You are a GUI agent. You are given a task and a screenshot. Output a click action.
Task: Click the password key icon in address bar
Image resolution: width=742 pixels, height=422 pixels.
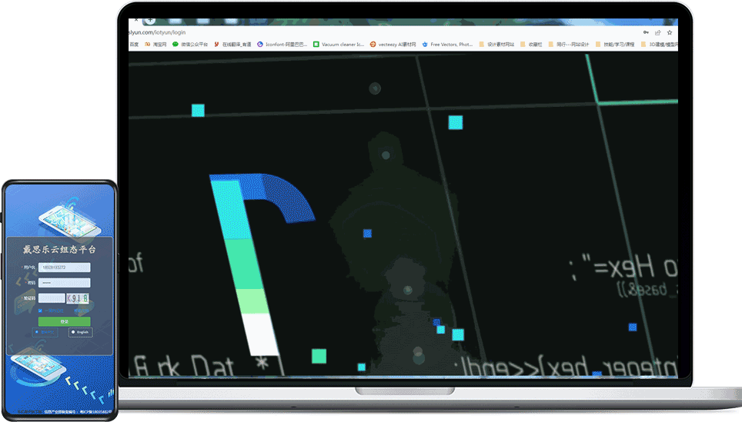[x=645, y=33]
